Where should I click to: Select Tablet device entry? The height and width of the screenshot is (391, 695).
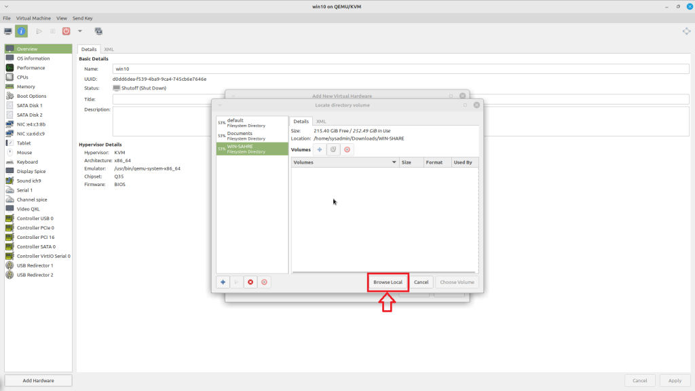tap(38, 143)
